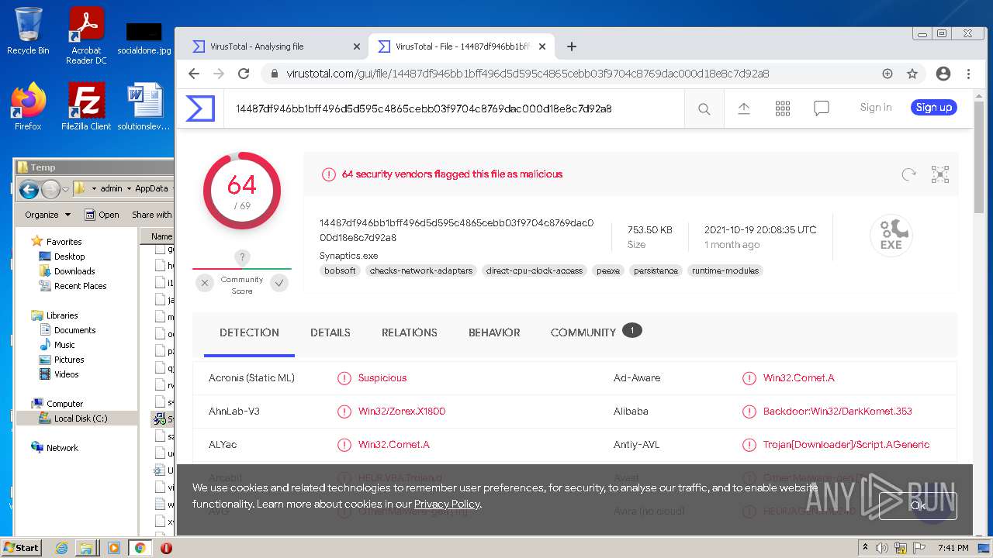This screenshot has width=993, height=558.
Task: Open the comments speech bubble icon
Action: 822,108
